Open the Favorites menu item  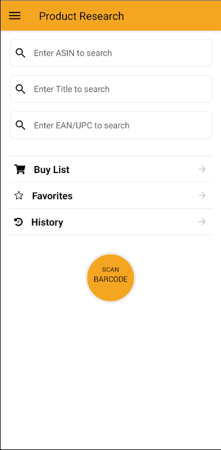pos(110,196)
